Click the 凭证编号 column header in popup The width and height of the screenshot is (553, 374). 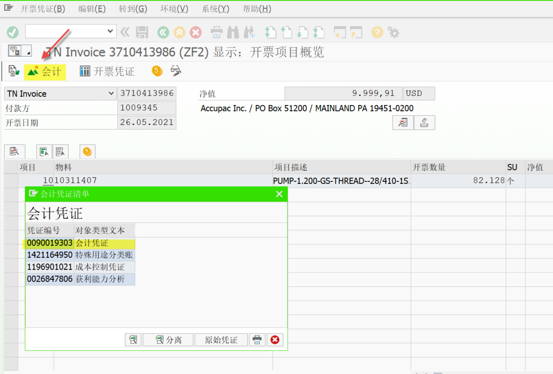point(50,231)
